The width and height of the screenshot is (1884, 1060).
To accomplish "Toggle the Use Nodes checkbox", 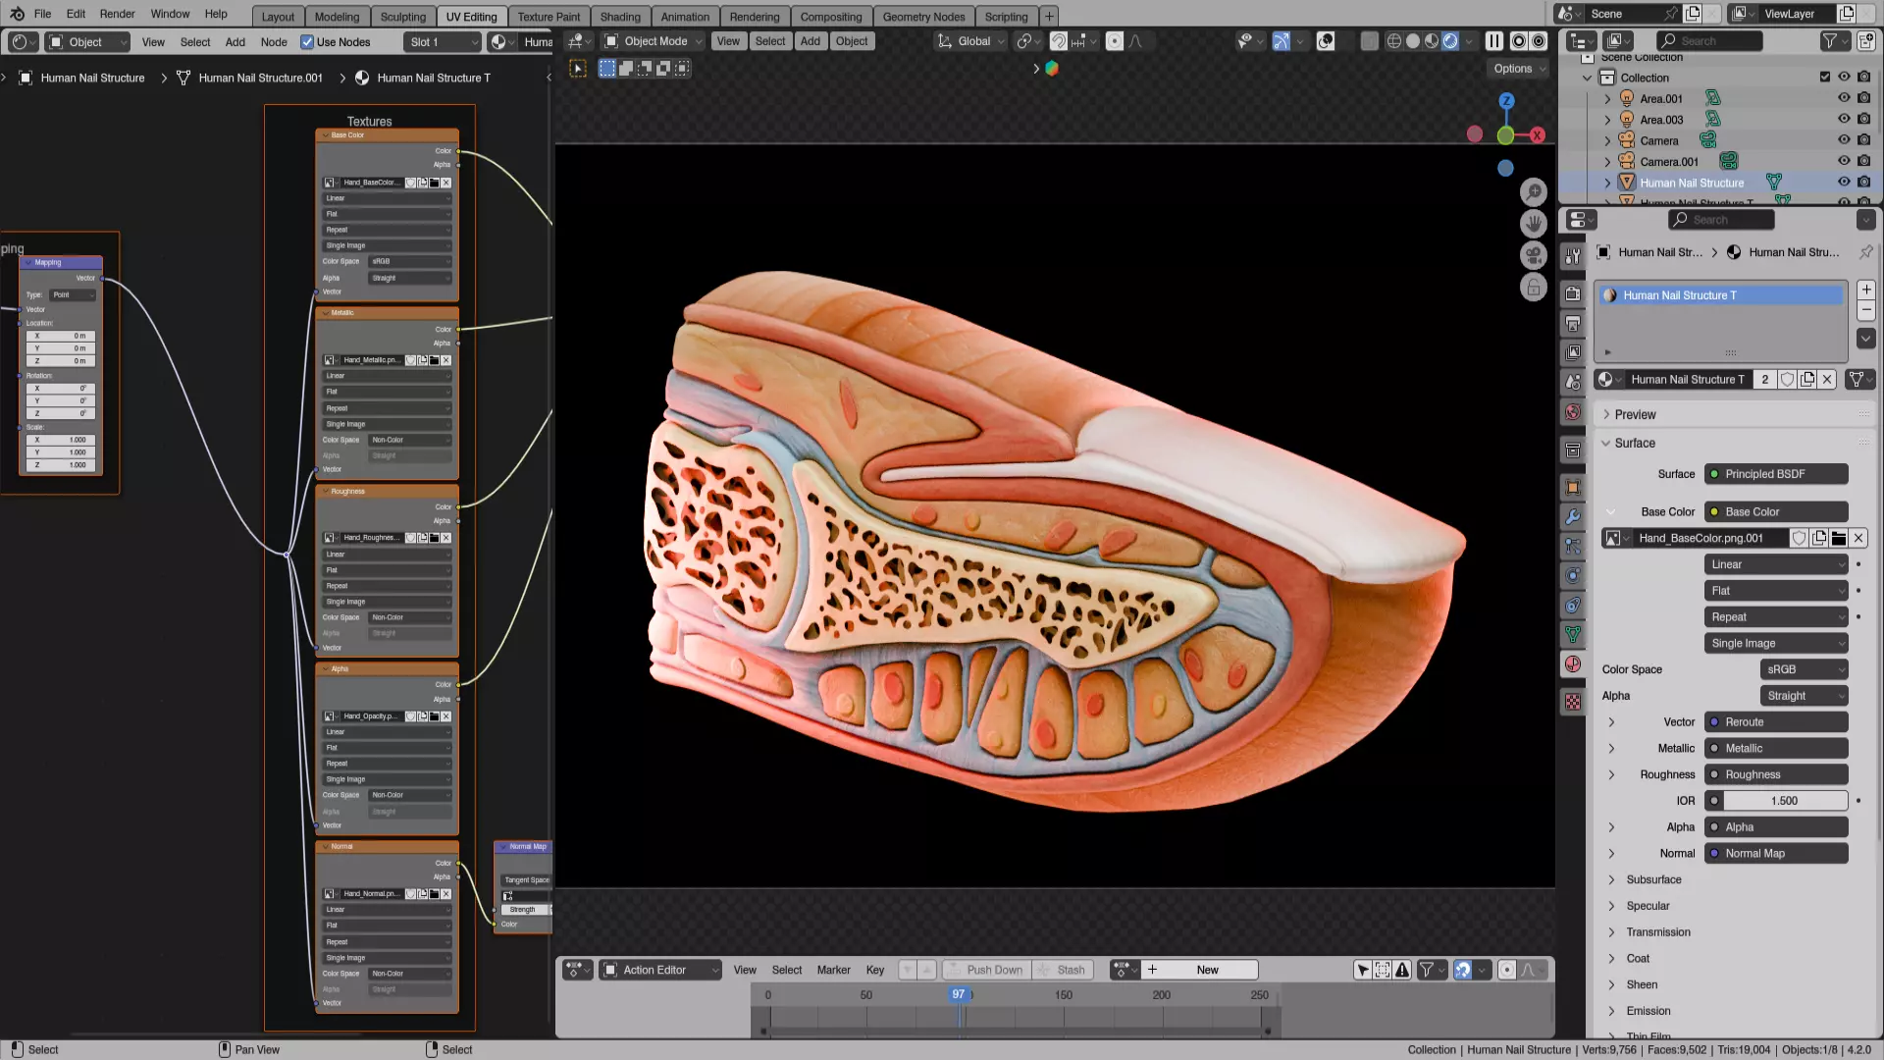I will pos(307,42).
